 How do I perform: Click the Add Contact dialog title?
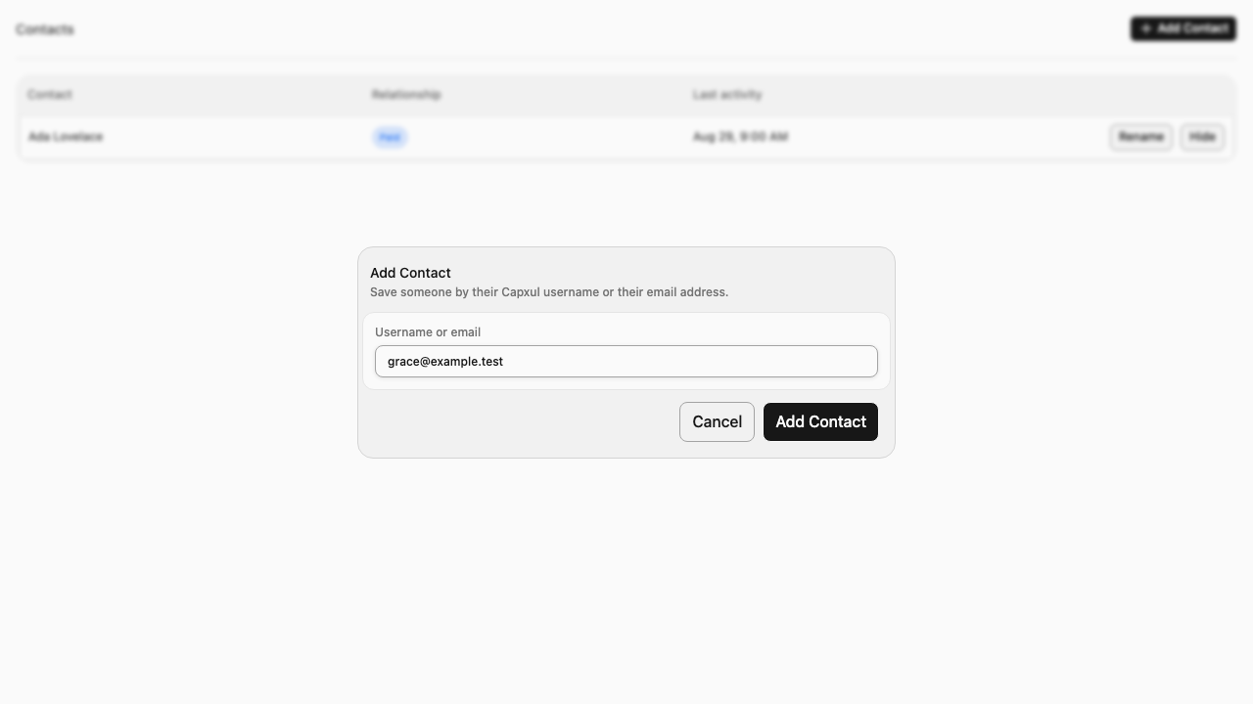click(410, 273)
